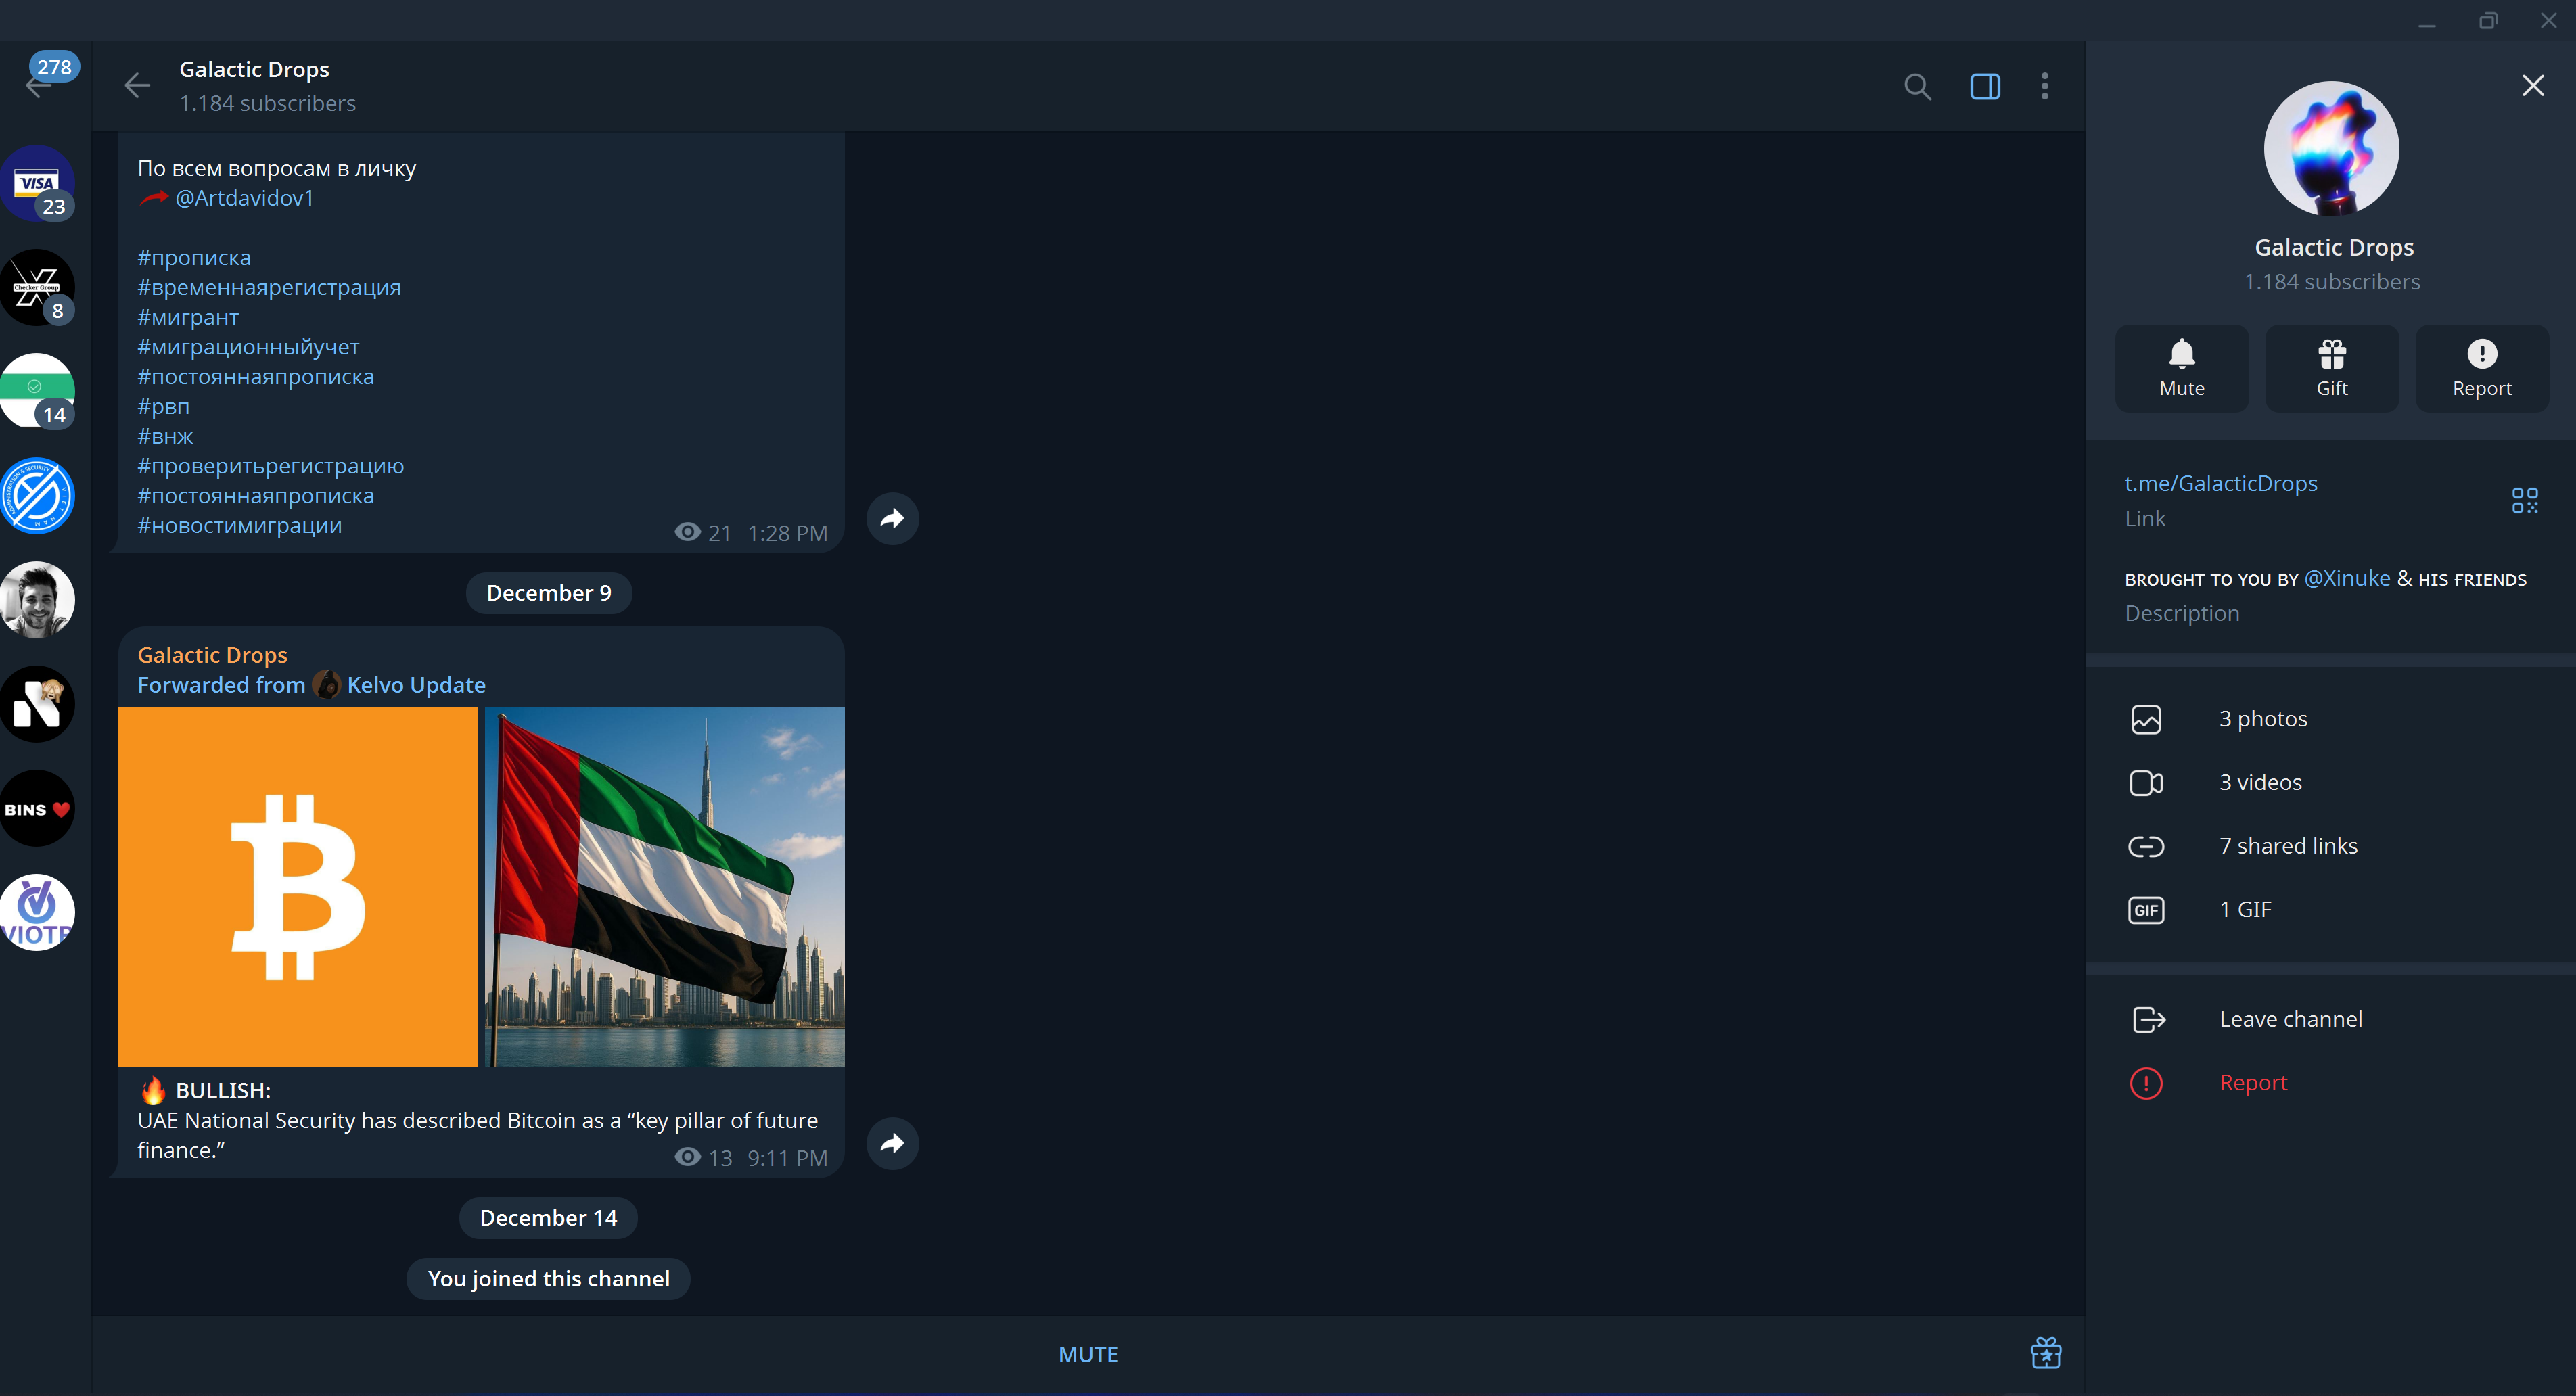This screenshot has width=2576, height=1396.
Task: Open Checker Group chat with 8 unread
Action: [38, 288]
